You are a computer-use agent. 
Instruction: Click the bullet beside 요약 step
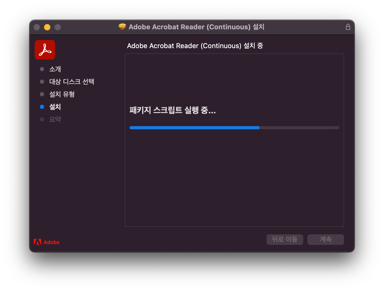click(42, 119)
